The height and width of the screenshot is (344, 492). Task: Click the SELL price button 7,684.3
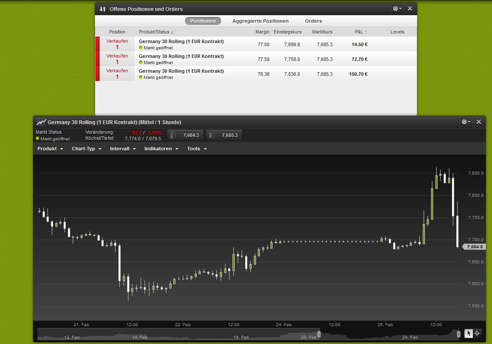(x=185, y=135)
